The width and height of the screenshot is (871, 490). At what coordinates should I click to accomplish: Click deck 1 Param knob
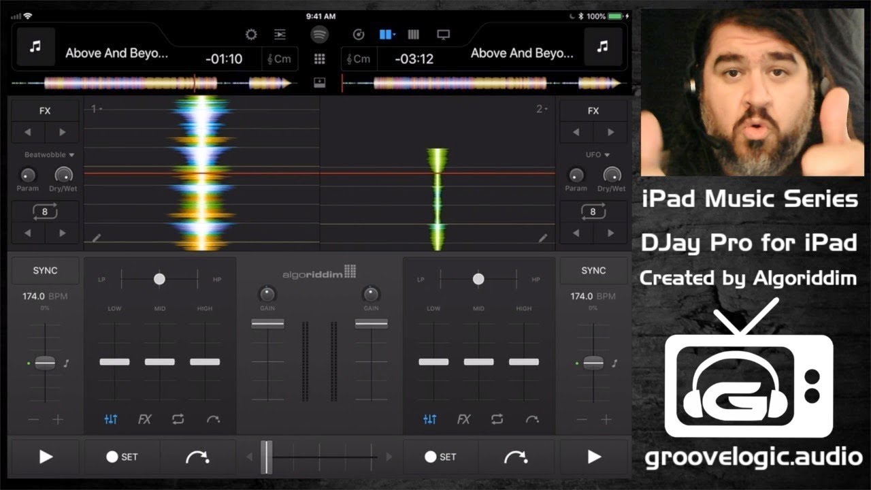coord(27,175)
